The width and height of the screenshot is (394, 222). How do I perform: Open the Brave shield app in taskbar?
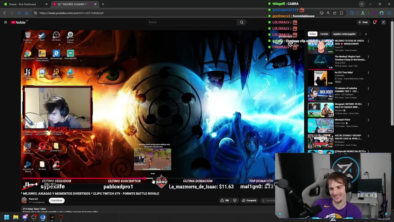click(61, 217)
